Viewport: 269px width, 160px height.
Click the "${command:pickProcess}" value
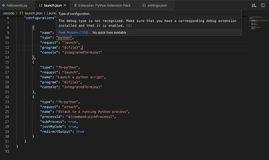pyautogui.click(x=90, y=117)
